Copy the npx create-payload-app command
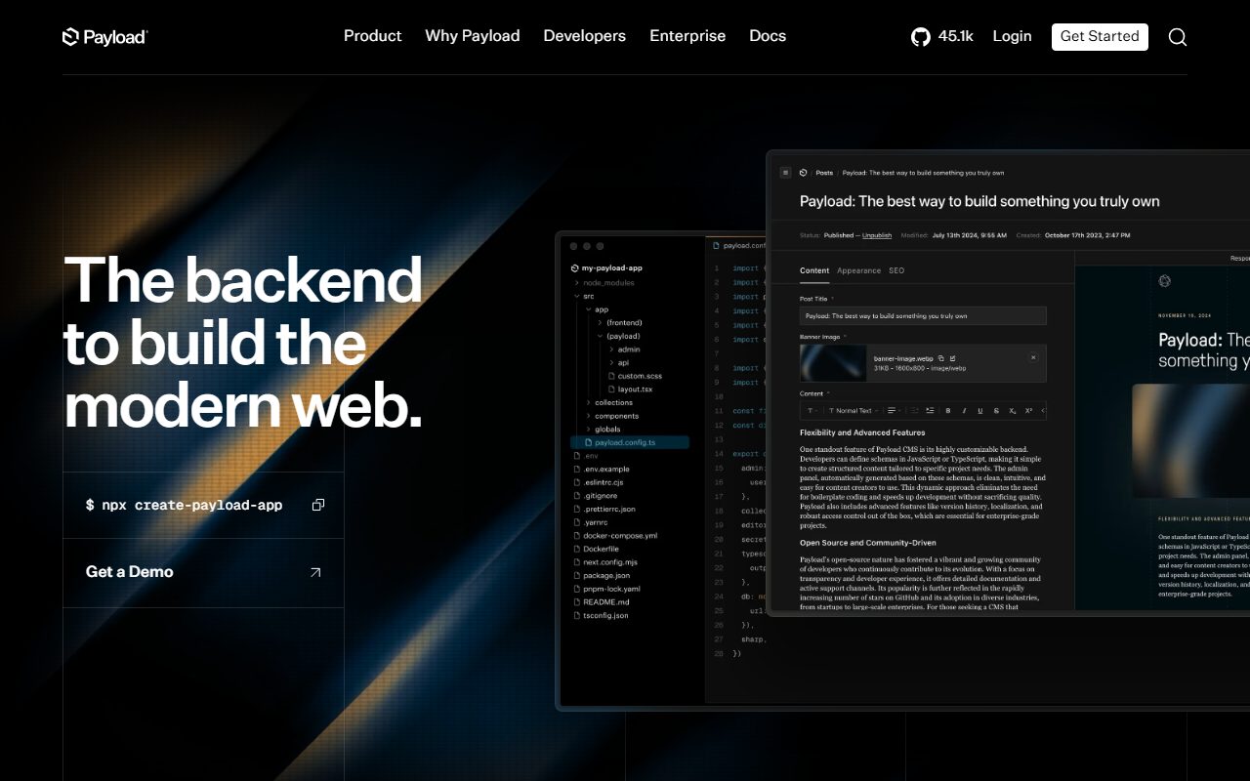 pos(318,505)
